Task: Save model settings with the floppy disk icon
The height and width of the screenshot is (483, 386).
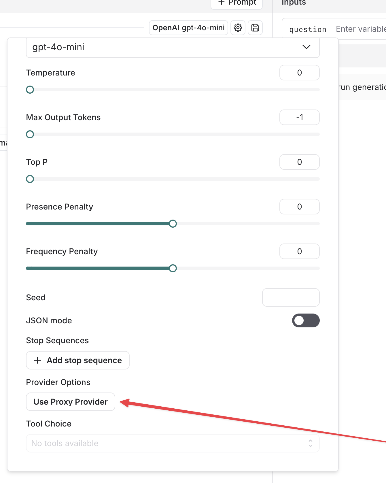Action: (255, 28)
